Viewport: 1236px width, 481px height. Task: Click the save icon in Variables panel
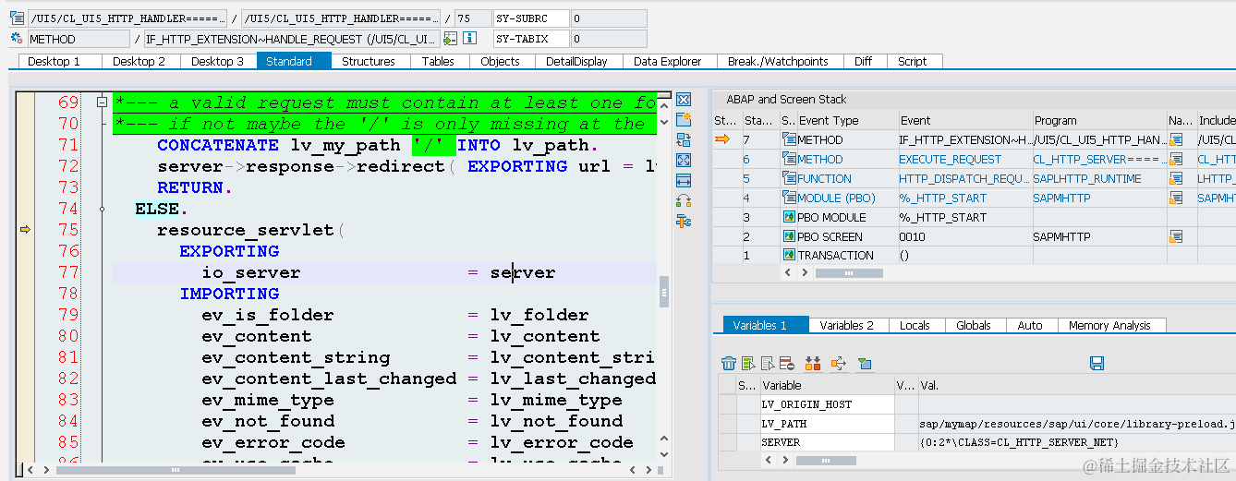1097,364
